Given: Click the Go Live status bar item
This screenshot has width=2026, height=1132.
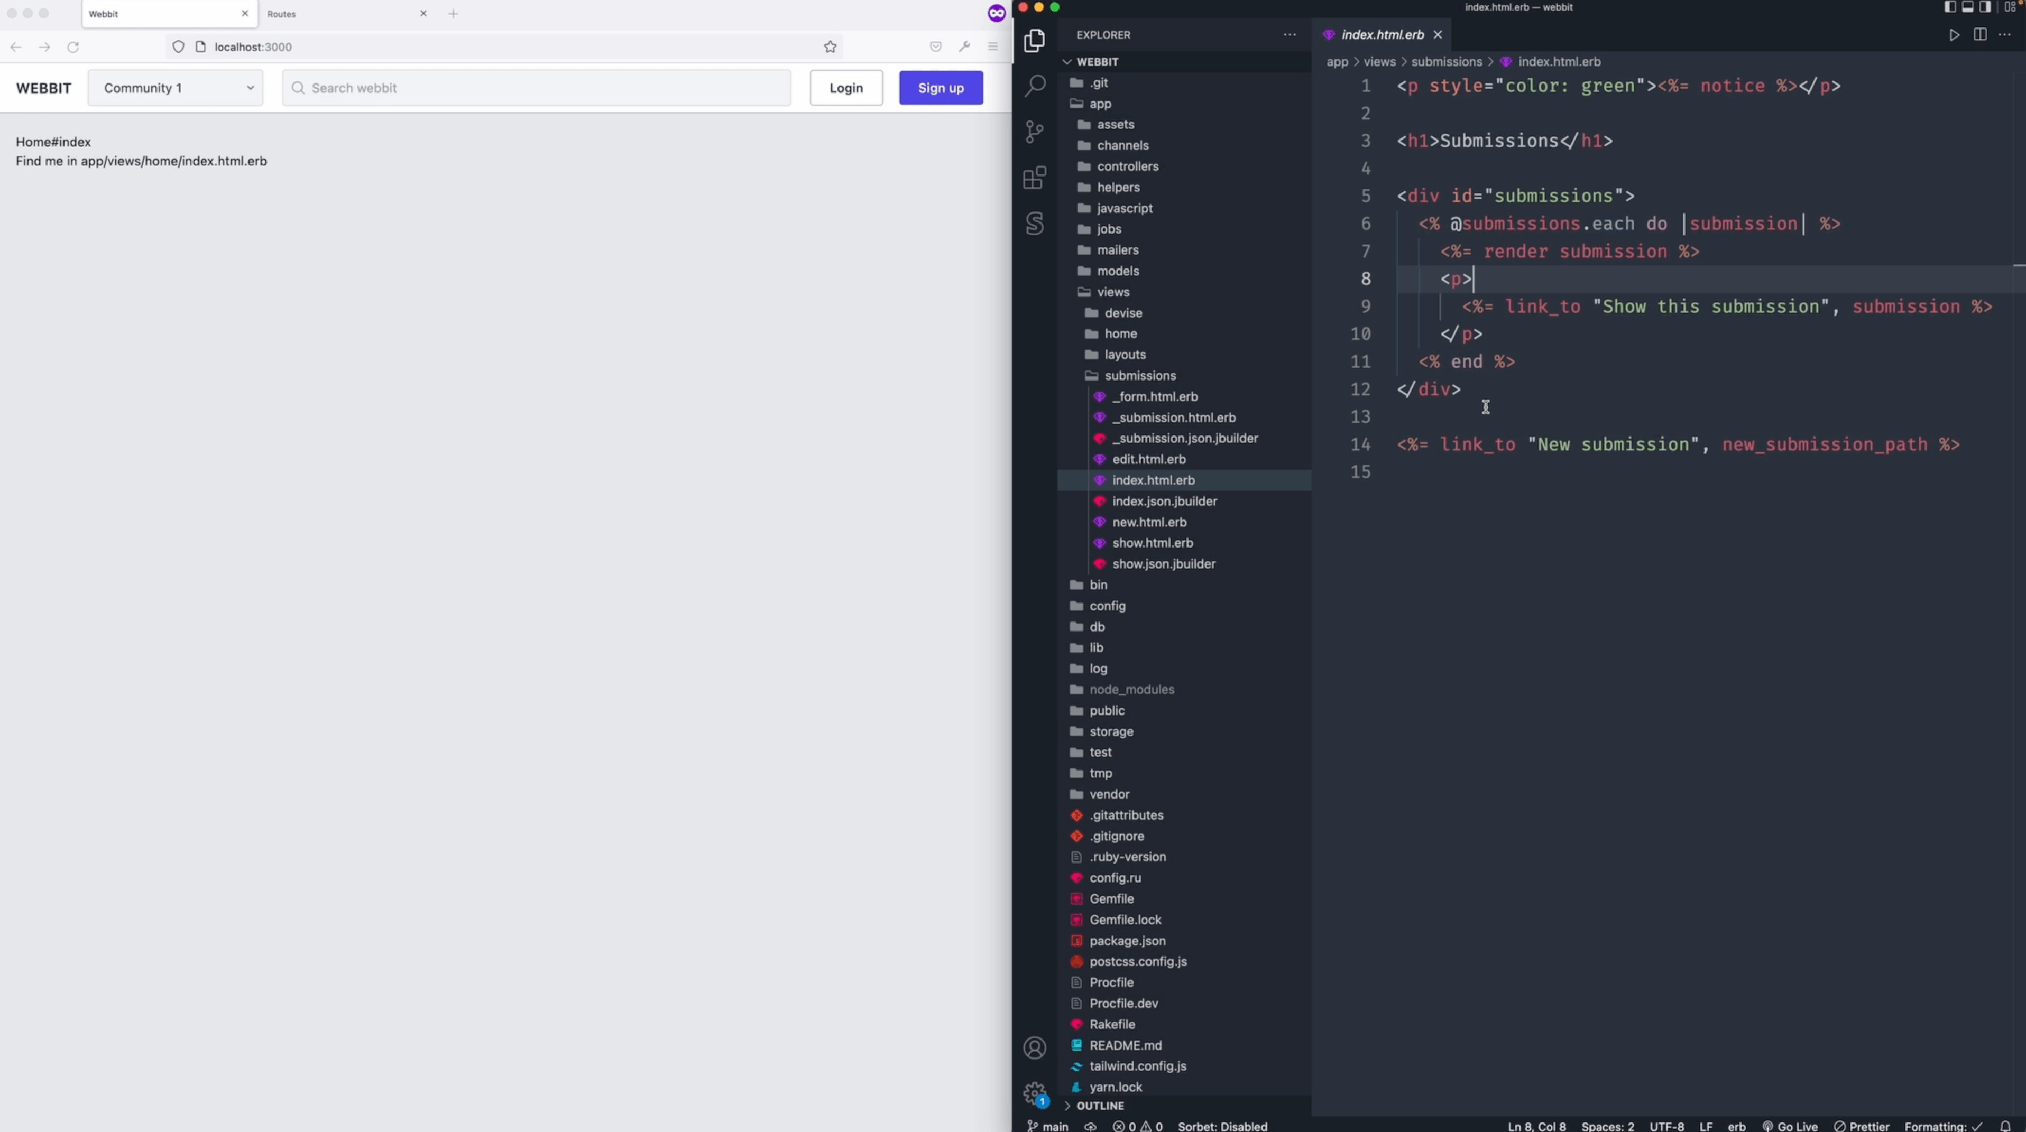Looking at the screenshot, I should pyautogui.click(x=1789, y=1126).
